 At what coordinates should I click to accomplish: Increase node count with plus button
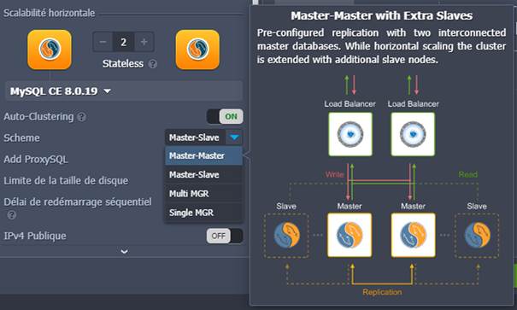[x=144, y=42]
